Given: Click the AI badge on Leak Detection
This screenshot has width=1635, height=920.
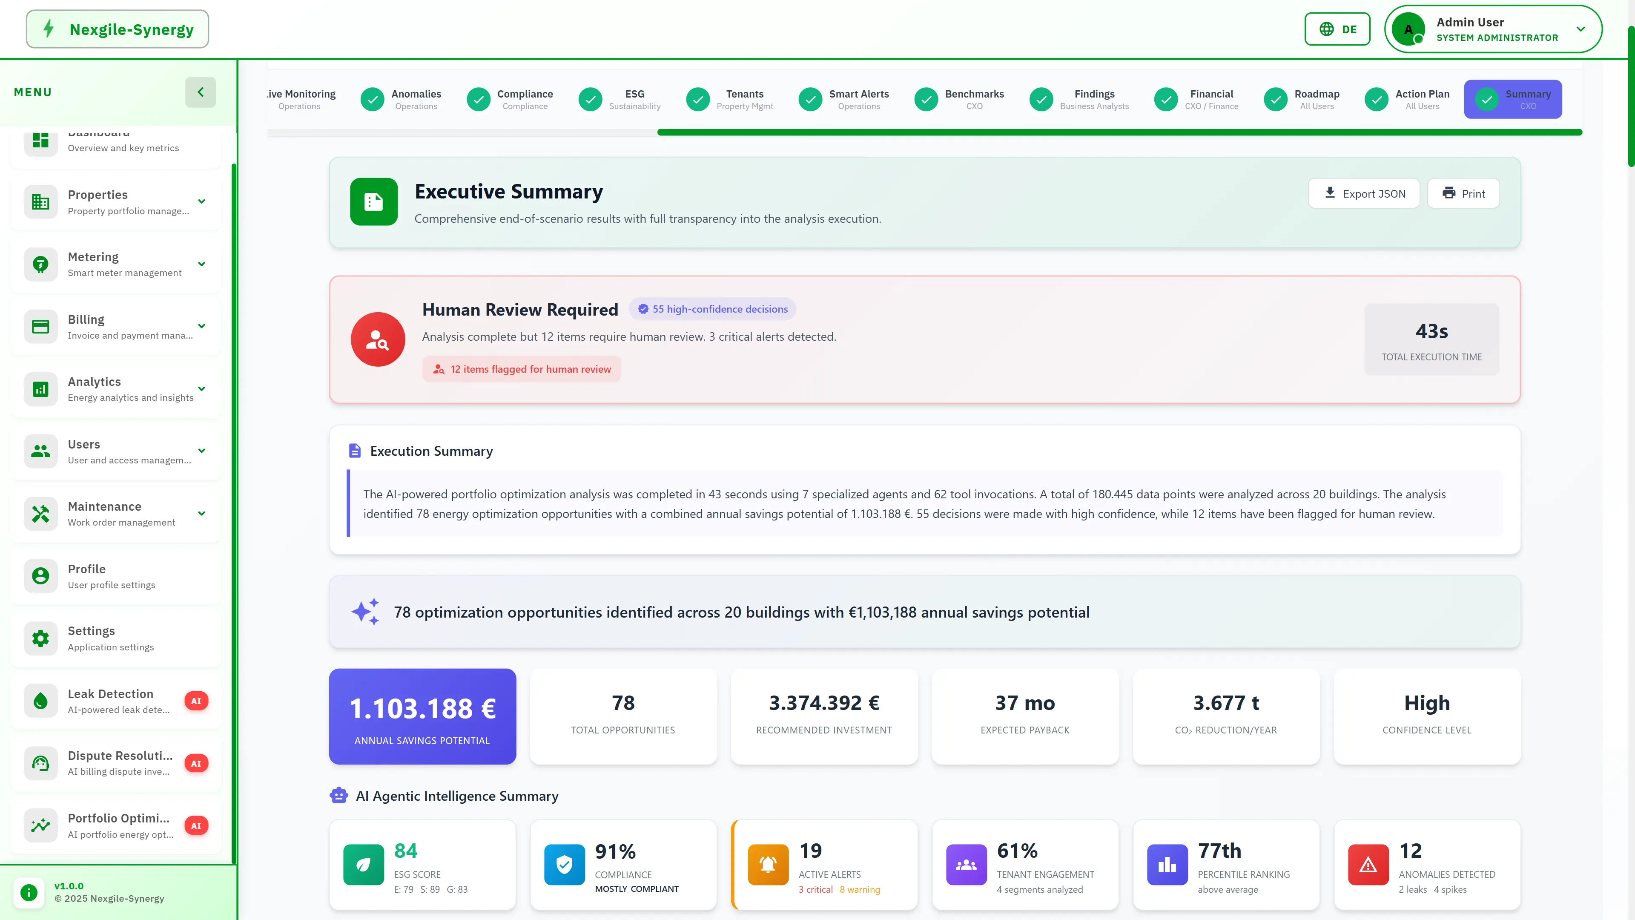Looking at the screenshot, I should pyautogui.click(x=196, y=701).
